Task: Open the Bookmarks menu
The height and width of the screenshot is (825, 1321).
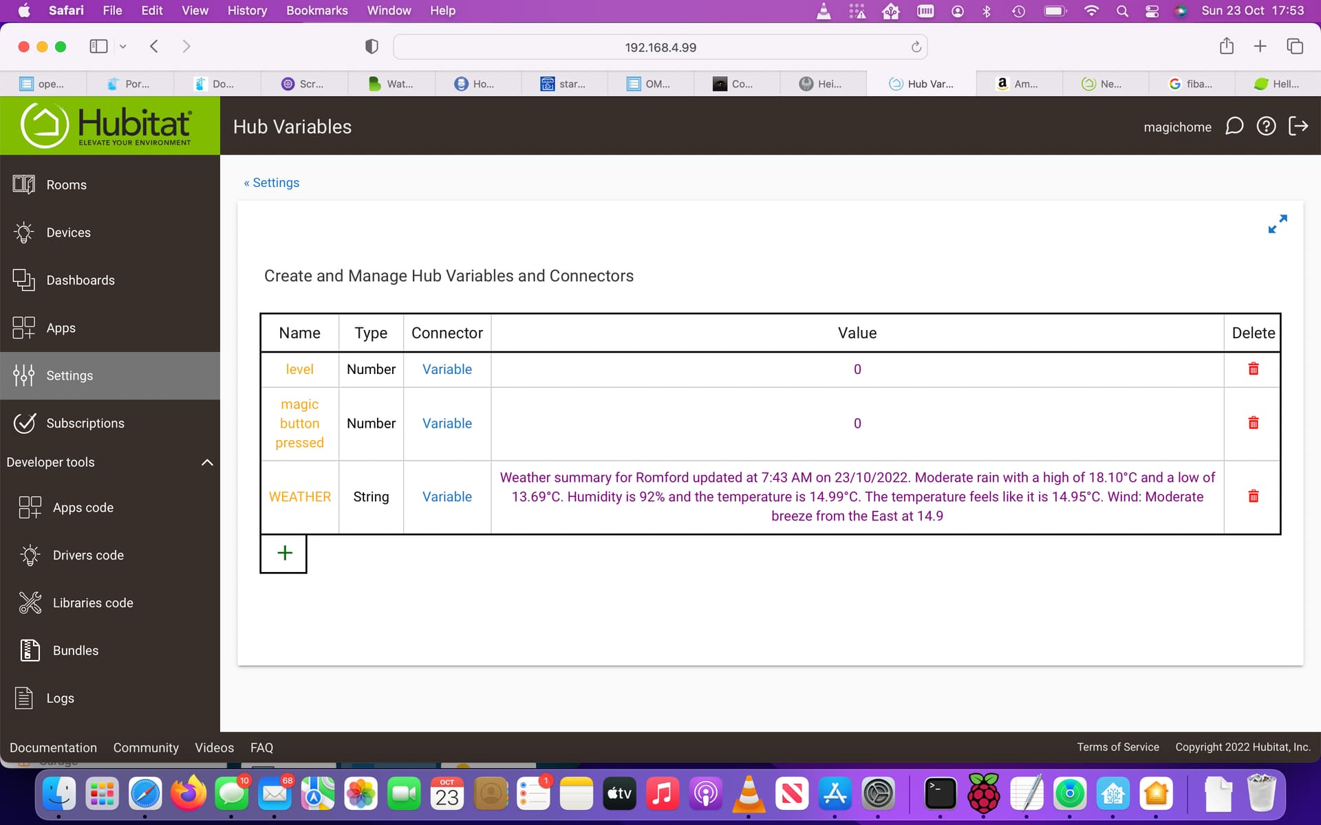Action: (x=316, y=10)
